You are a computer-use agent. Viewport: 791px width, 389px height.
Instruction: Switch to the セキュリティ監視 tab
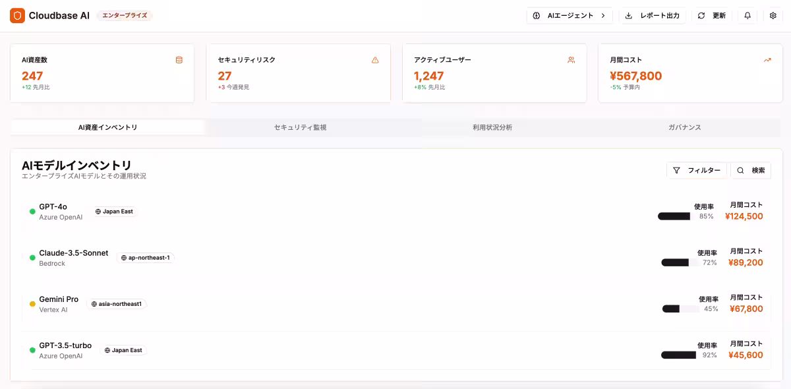click(300, 127)
